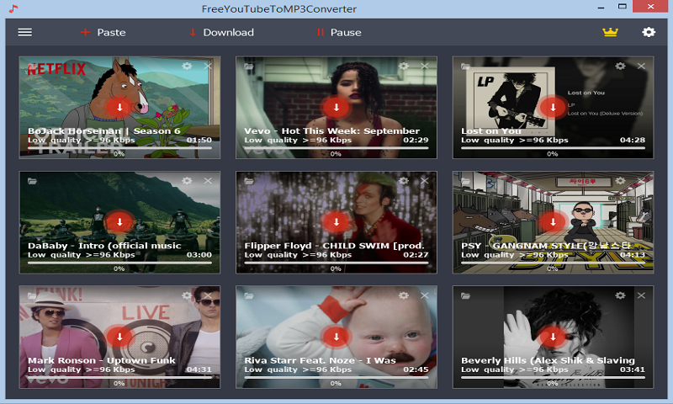The image size is (673, 404).
Task: Click the 03:00 duration on DaBaby card
Action: [199, 254]
